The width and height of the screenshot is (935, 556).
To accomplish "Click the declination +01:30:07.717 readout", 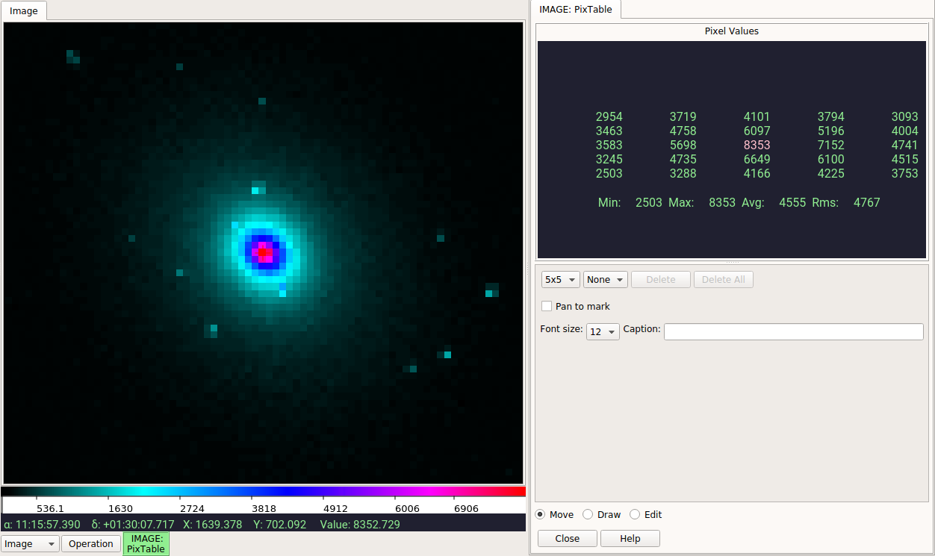I will (x=133, y=525).
